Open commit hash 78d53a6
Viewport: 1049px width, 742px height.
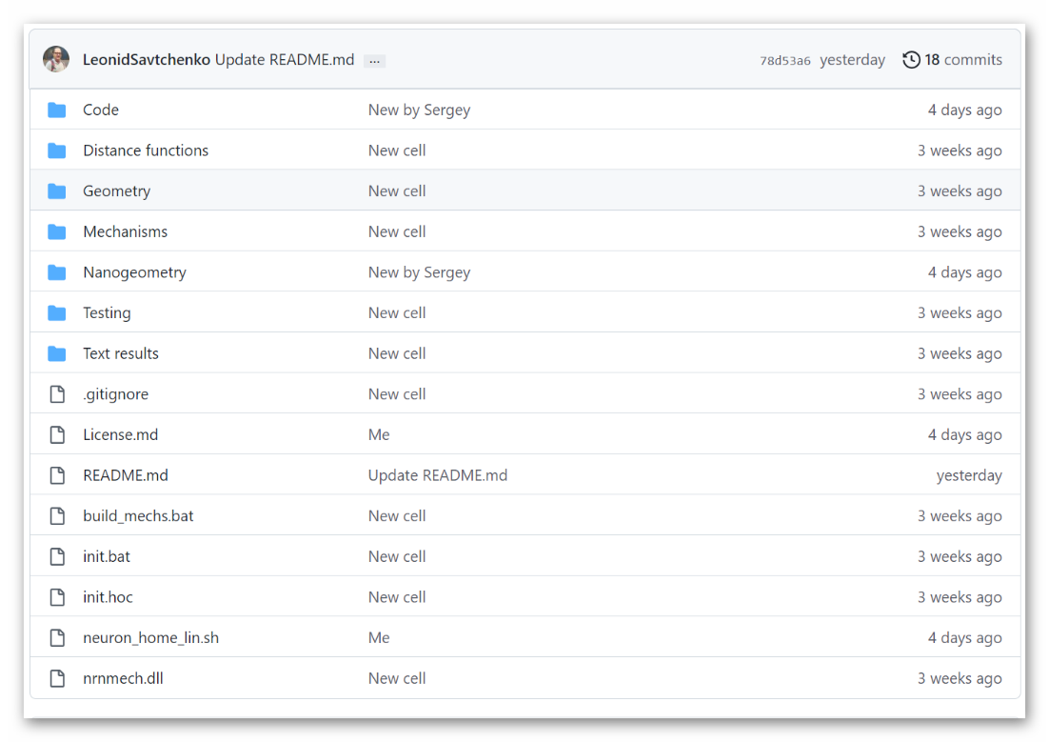(784, 60)
